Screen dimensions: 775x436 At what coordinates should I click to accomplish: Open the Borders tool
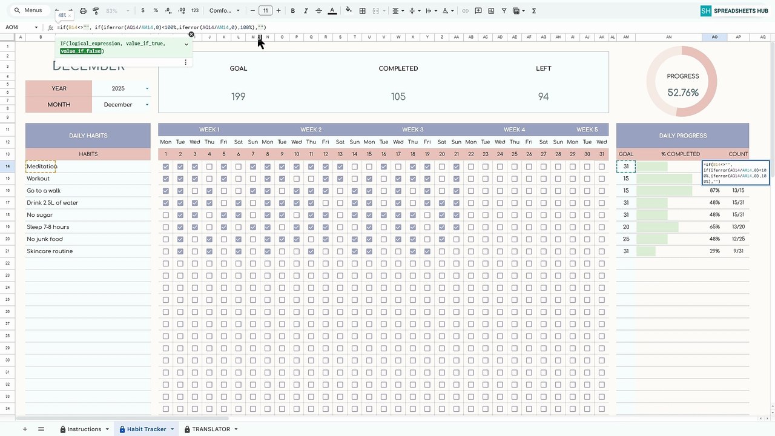click(362, 11)
